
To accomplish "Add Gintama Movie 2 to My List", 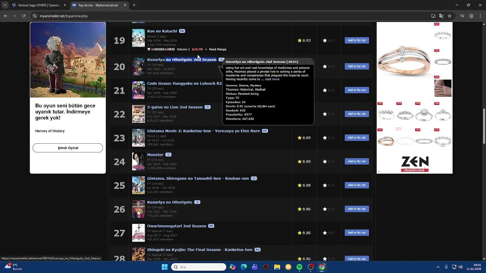I will coord(357,138).
